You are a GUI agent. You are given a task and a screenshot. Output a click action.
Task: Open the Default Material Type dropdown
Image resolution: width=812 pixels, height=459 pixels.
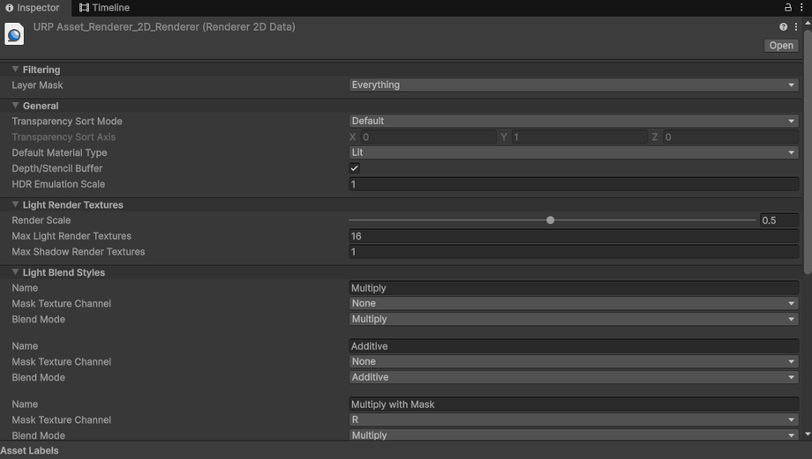tap(574, 152)
